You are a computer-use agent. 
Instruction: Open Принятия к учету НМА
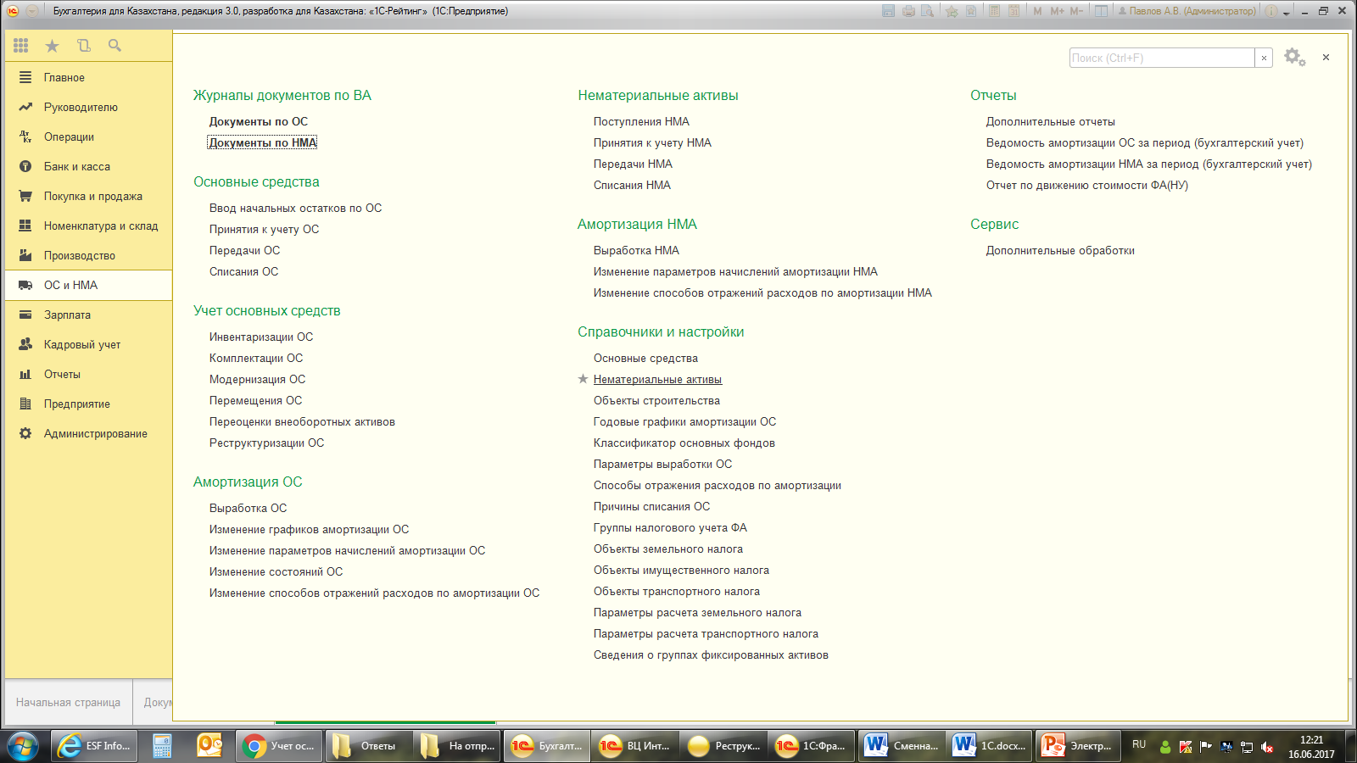click(x=652, y=142)
